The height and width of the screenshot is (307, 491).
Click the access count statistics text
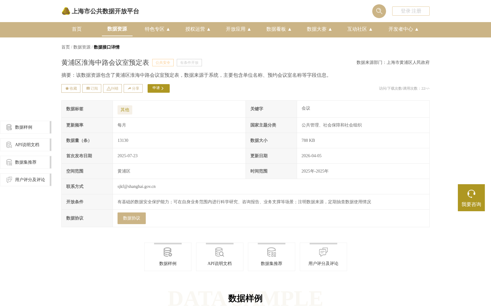pyautogui.click(x=404, y=88)
